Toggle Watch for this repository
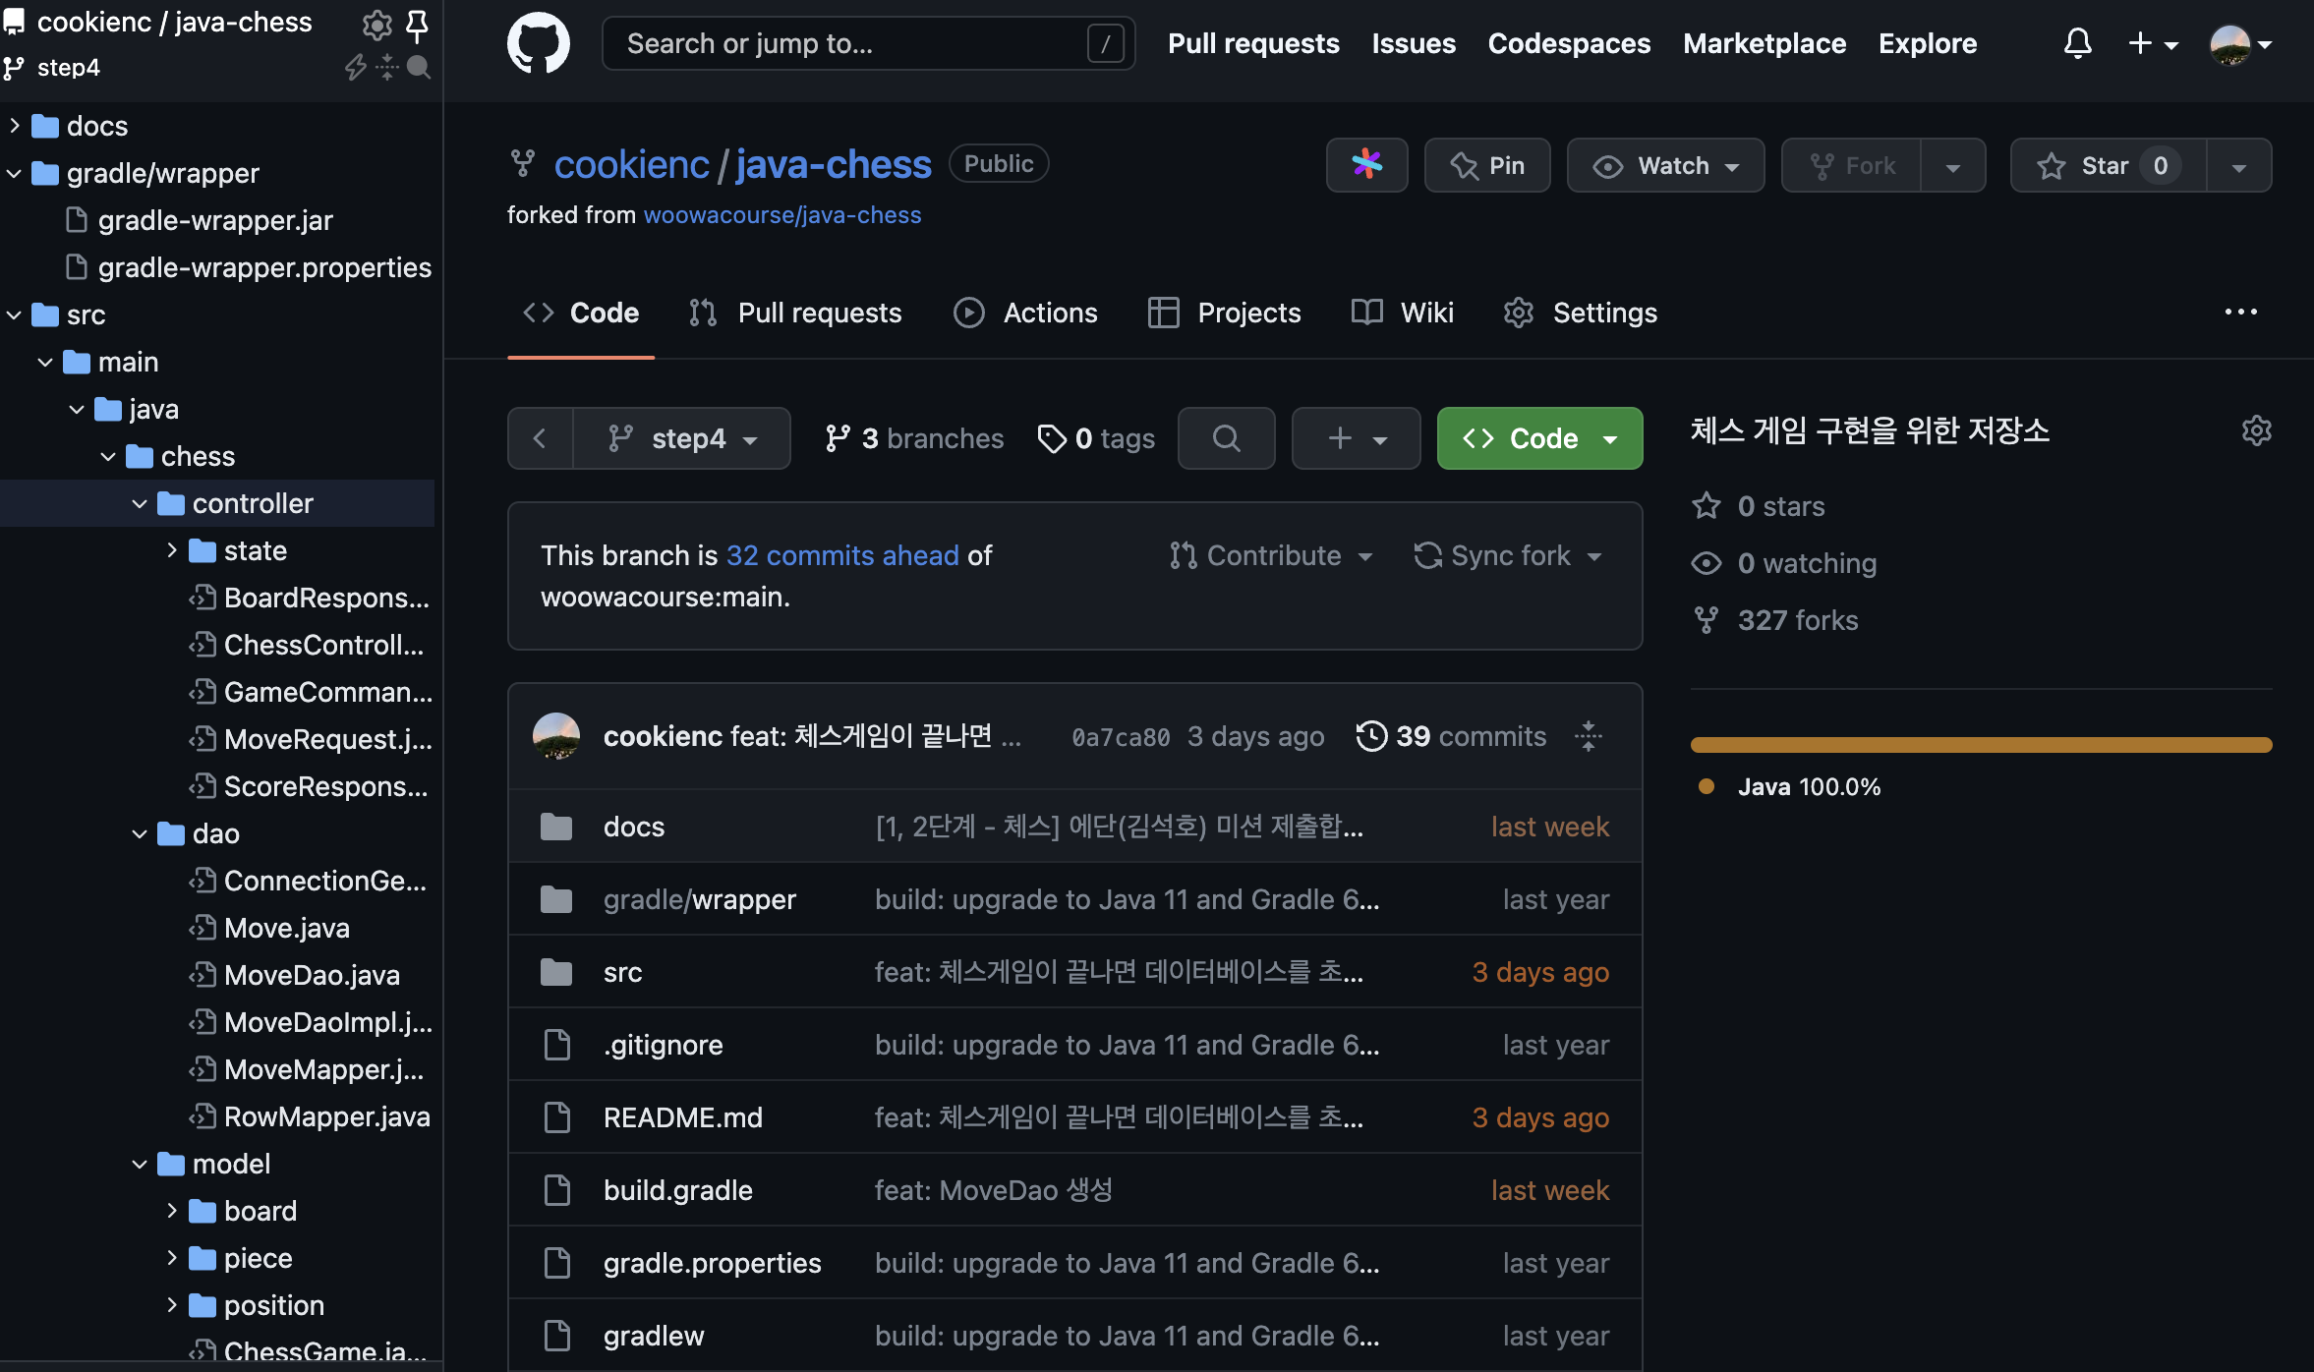 (1665, 165)
